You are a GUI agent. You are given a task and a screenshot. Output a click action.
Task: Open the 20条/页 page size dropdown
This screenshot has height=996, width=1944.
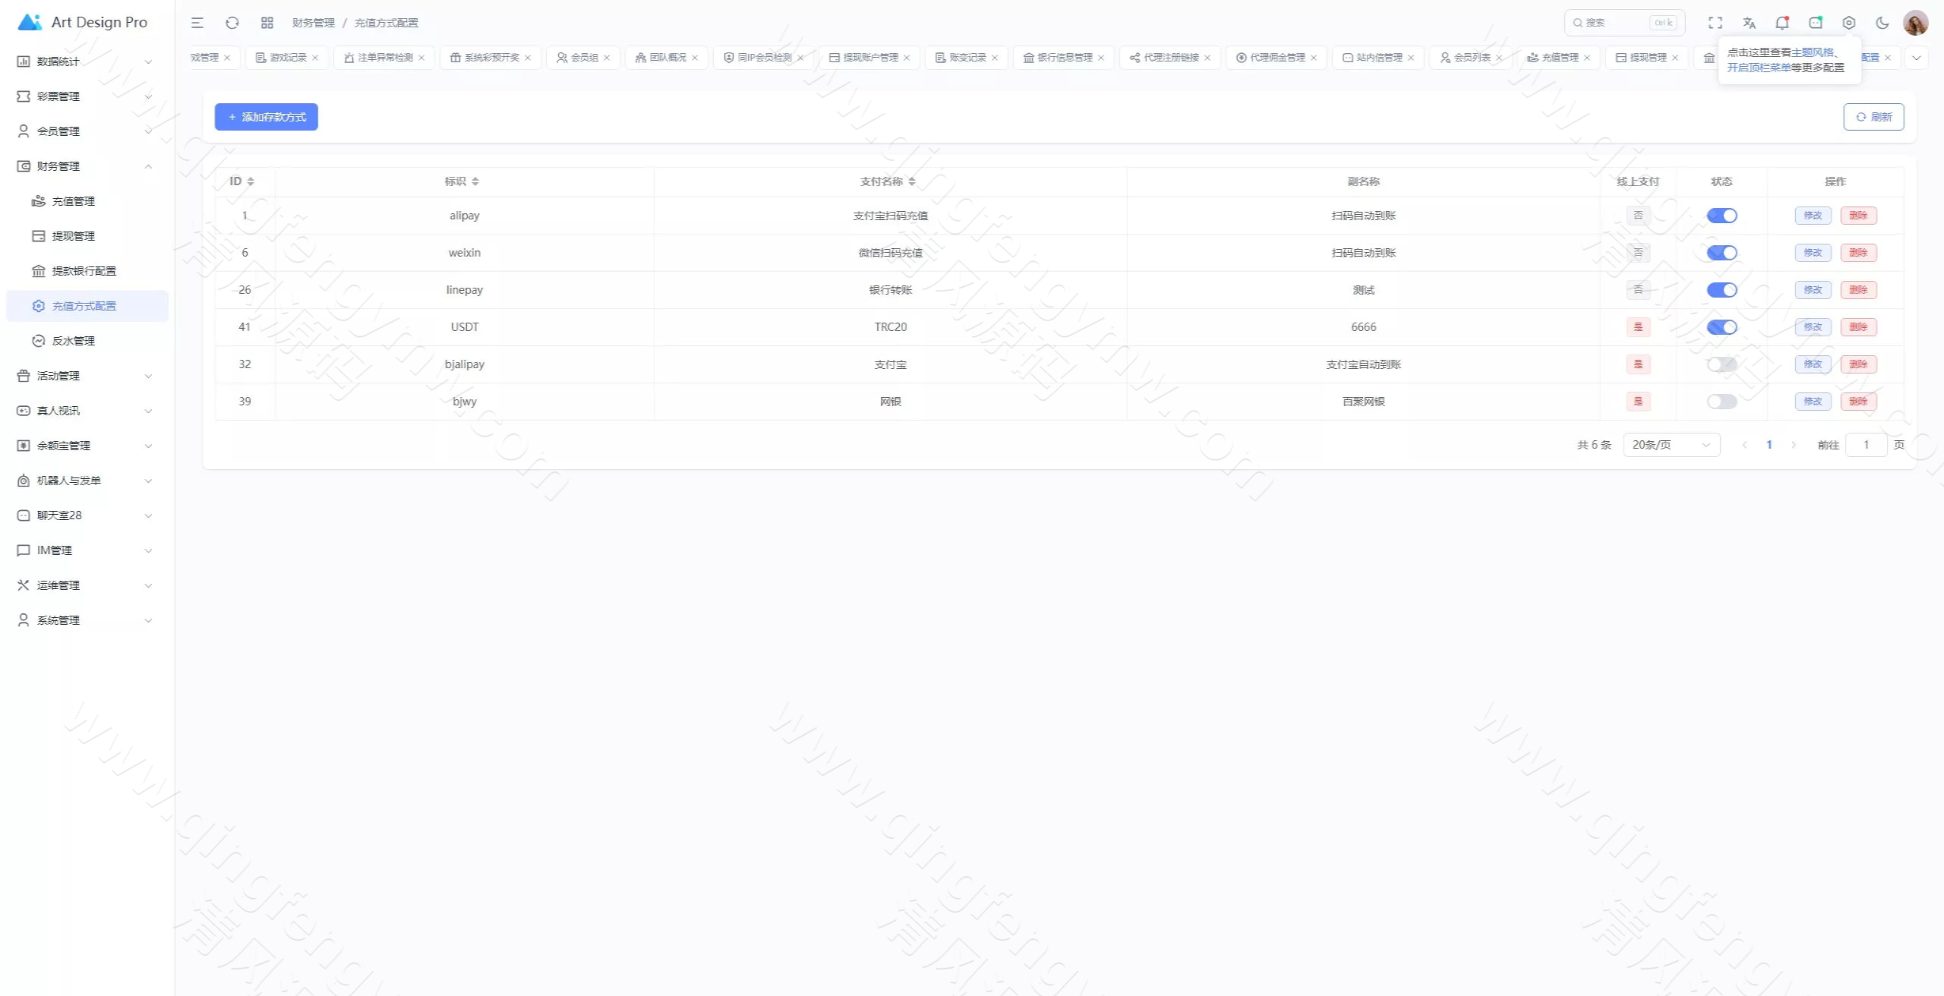point(1671,445)
